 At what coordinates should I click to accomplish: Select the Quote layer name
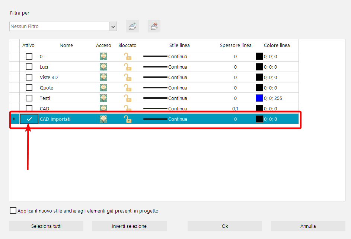coord(46,88)
